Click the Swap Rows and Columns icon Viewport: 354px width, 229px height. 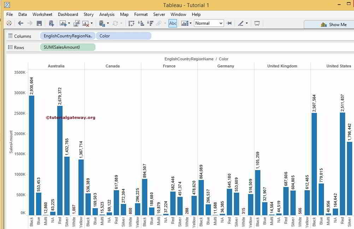(132, 24)
